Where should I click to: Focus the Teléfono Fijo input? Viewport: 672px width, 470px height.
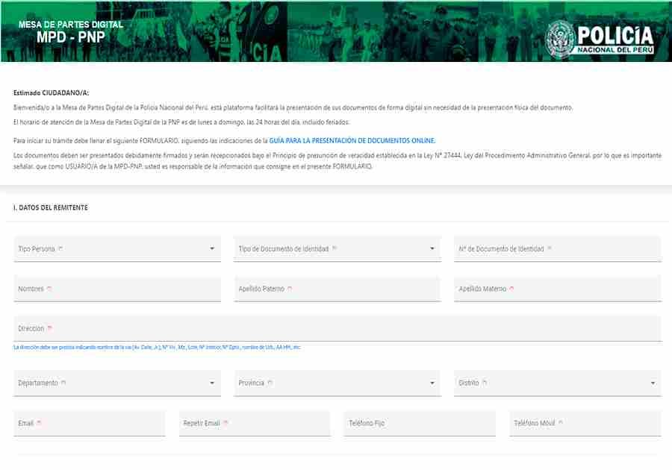tap(419, 423)
